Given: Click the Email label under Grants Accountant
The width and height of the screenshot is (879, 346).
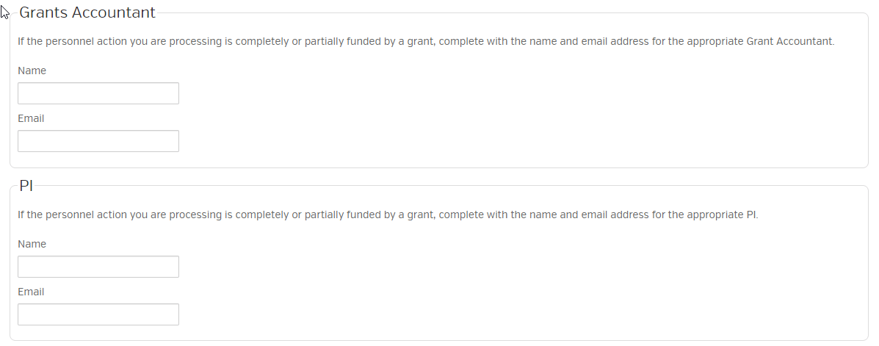Looking at the screenshot, I should click(31, 118).
